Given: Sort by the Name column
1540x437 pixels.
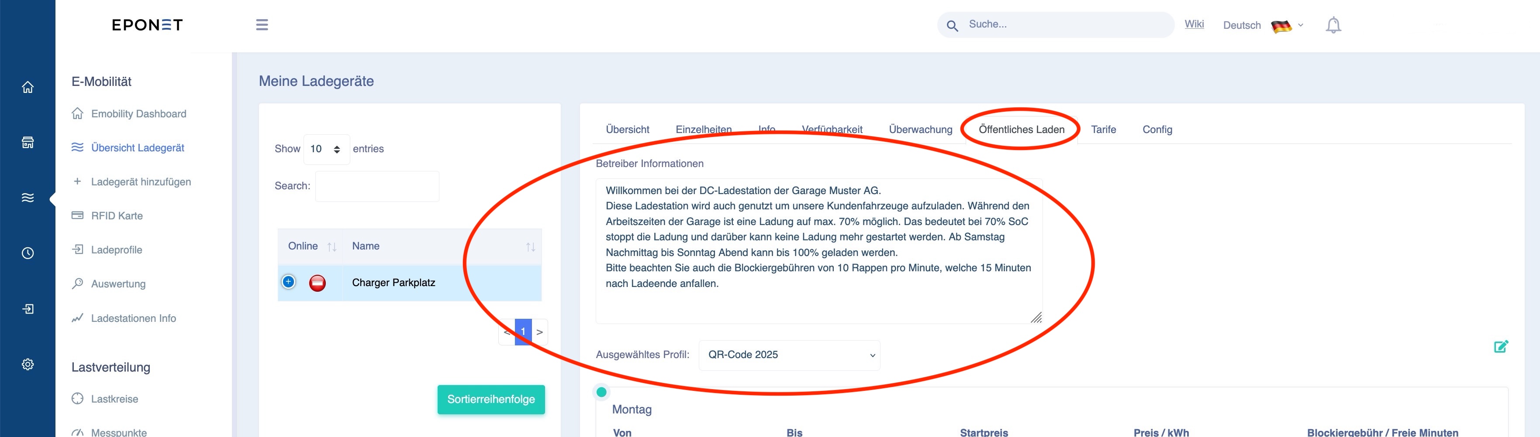Looking at the screenshot, I should click(x=442, y=246).
